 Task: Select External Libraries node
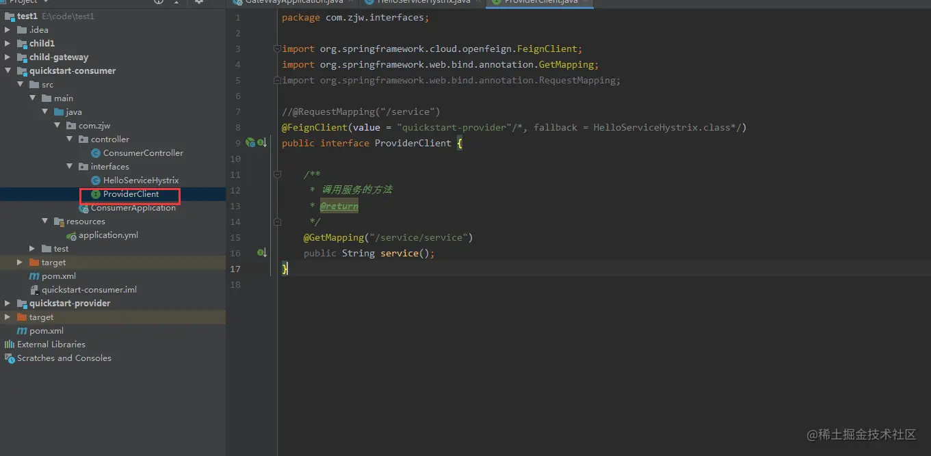(x=51, y=345)
